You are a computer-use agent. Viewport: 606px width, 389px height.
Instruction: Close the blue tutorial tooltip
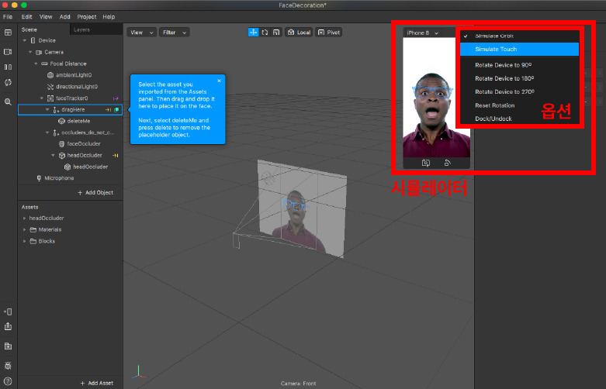click(x=219, y=81)
